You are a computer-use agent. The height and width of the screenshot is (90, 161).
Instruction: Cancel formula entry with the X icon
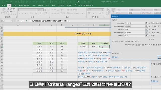[18, 21]
